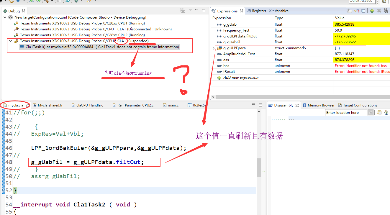Switch to the Memory Browser tab
This screenshot has height=215, width=390.
click(x=318, y=105)
